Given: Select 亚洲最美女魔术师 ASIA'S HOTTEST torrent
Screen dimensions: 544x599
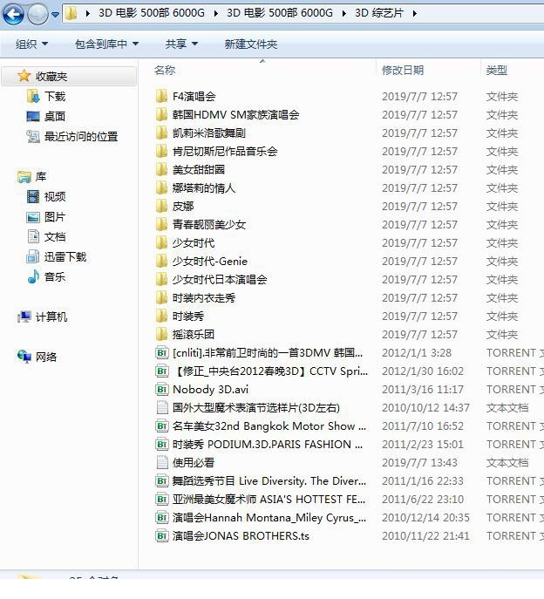Looking at the screenshot, I should point(269,500).
